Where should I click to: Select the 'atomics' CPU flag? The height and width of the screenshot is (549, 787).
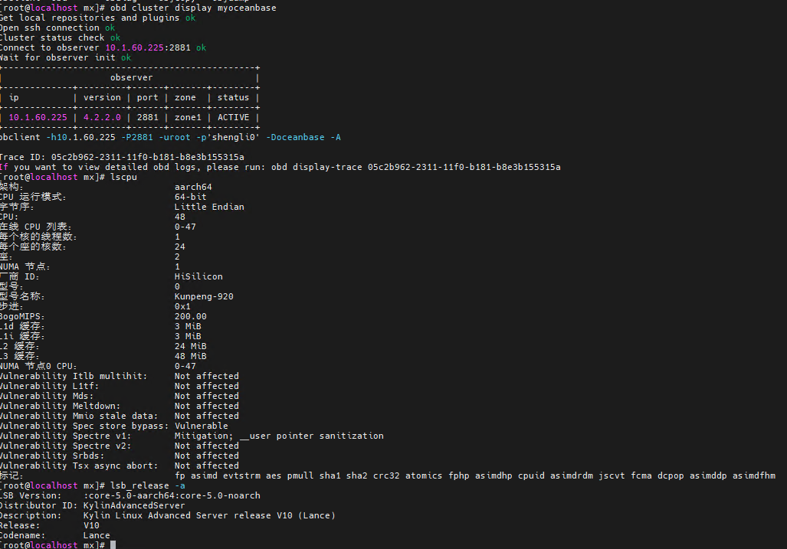coord(424,475)
